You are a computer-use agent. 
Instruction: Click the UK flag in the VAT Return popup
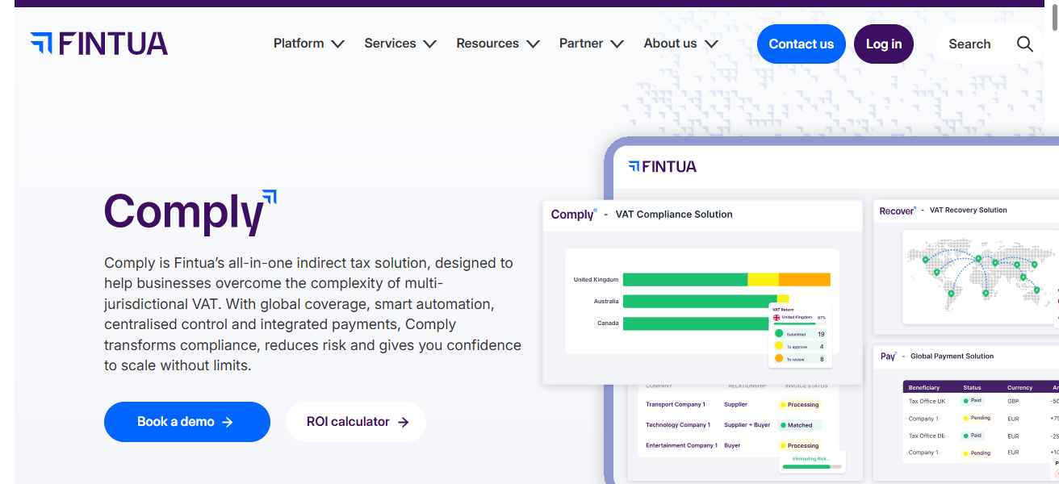tap(776, 317)
